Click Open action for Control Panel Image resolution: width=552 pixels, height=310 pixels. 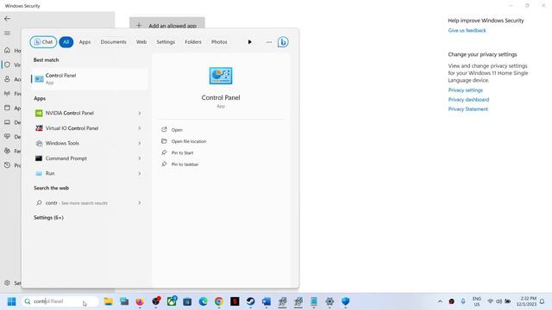[x=177, y=130]
